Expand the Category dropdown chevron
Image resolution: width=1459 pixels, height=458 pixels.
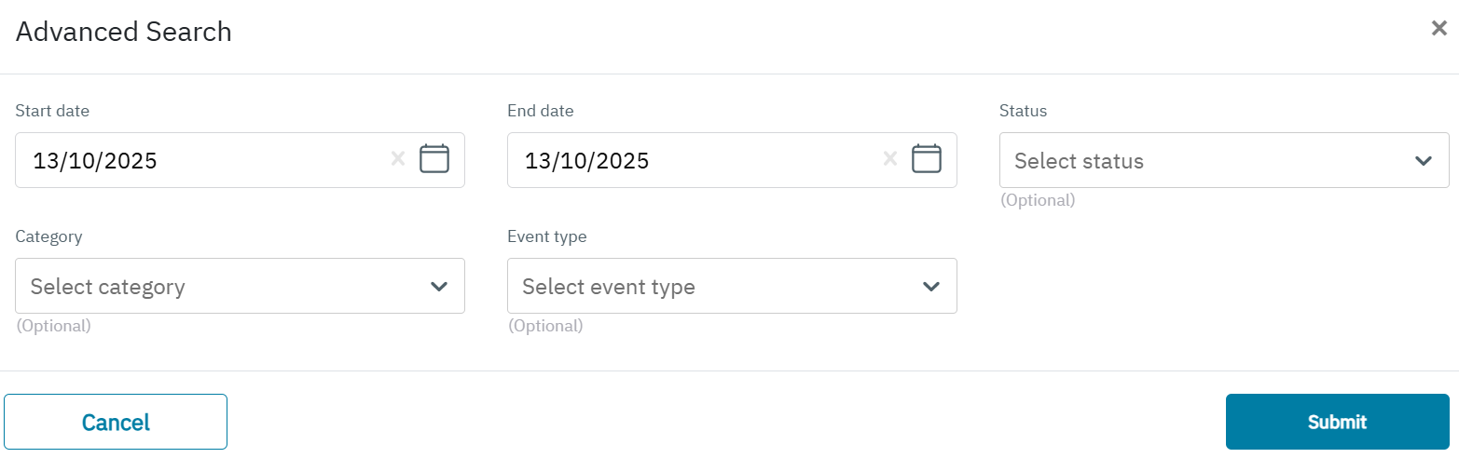(439, 287)
